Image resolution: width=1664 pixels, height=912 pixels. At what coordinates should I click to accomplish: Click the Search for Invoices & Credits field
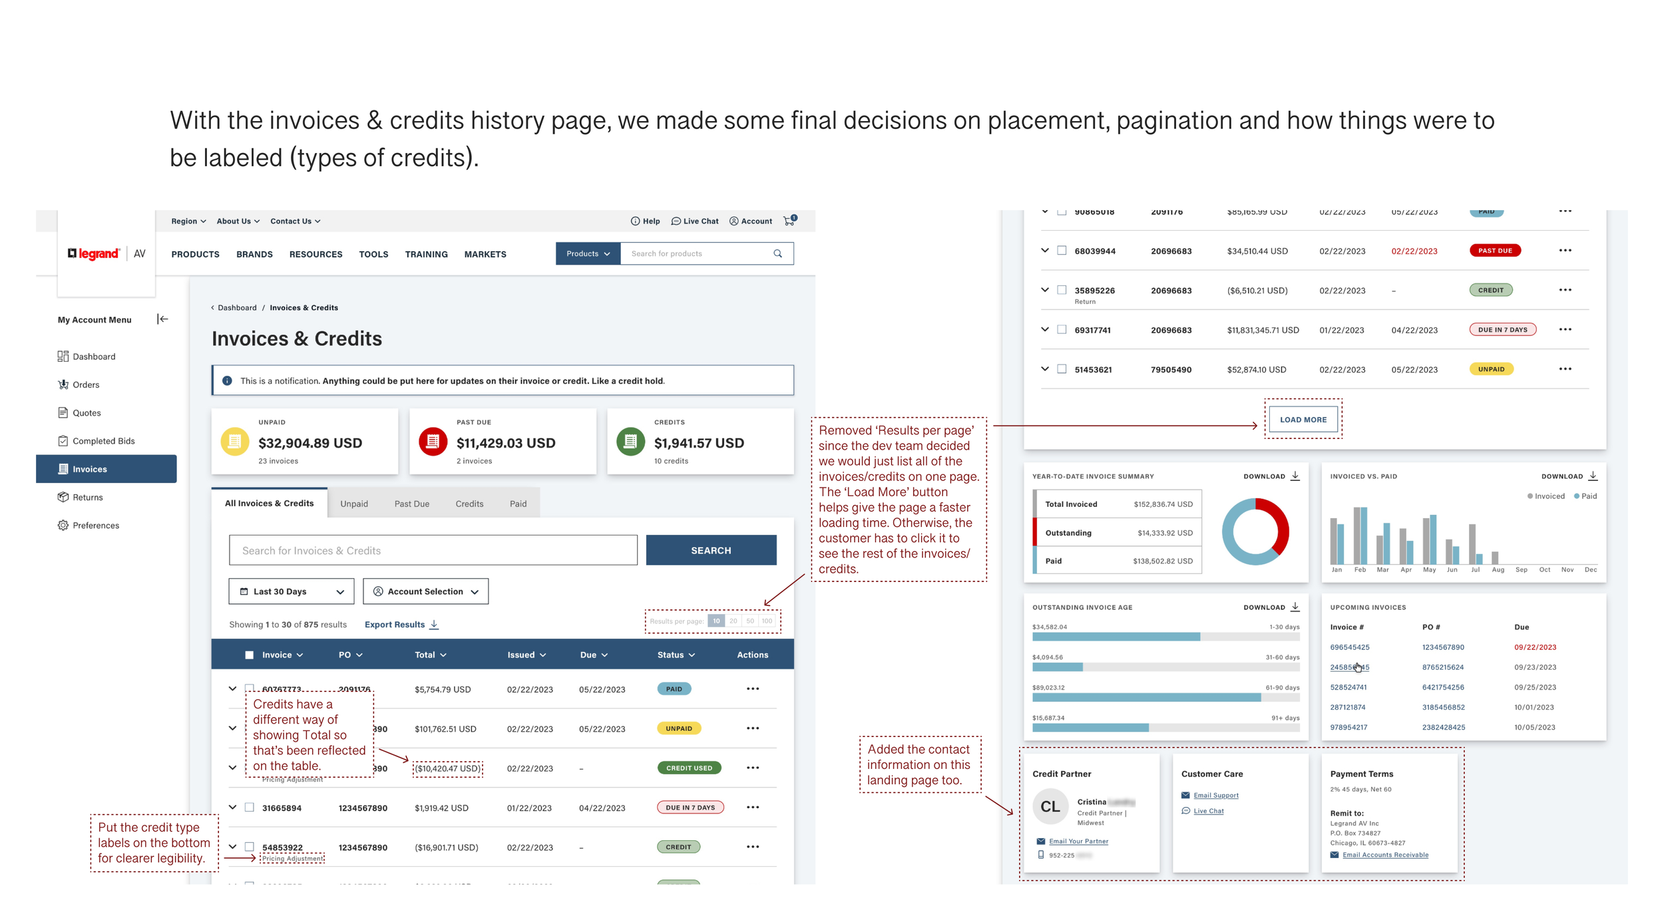click(433, 550)
